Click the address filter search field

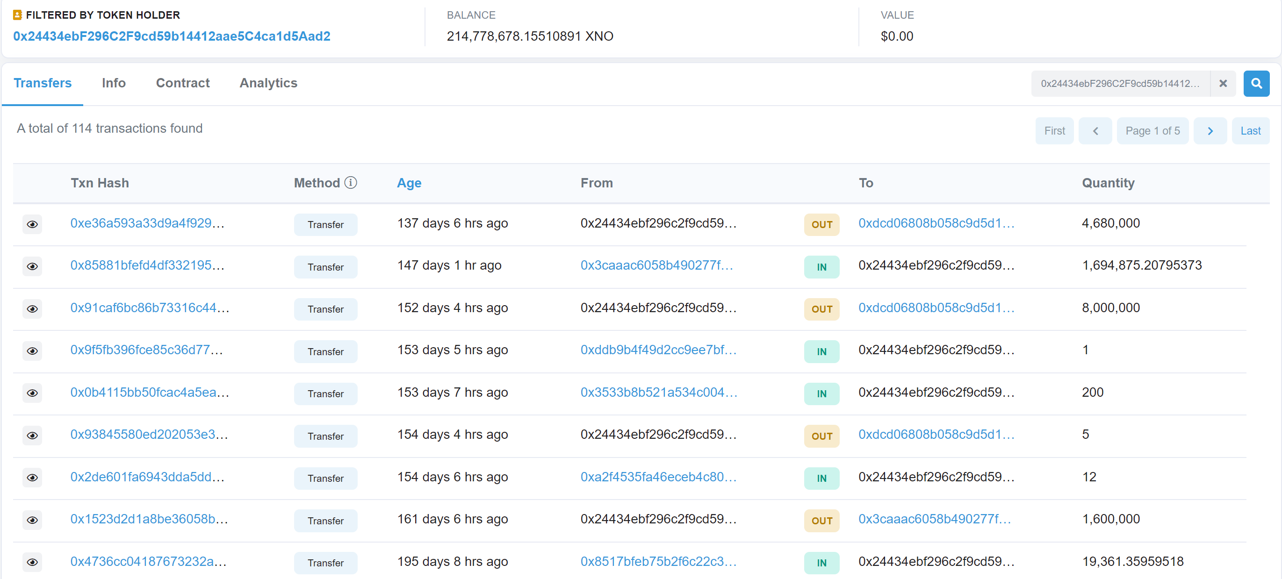pyautogui.click(x=1120, y=84)
